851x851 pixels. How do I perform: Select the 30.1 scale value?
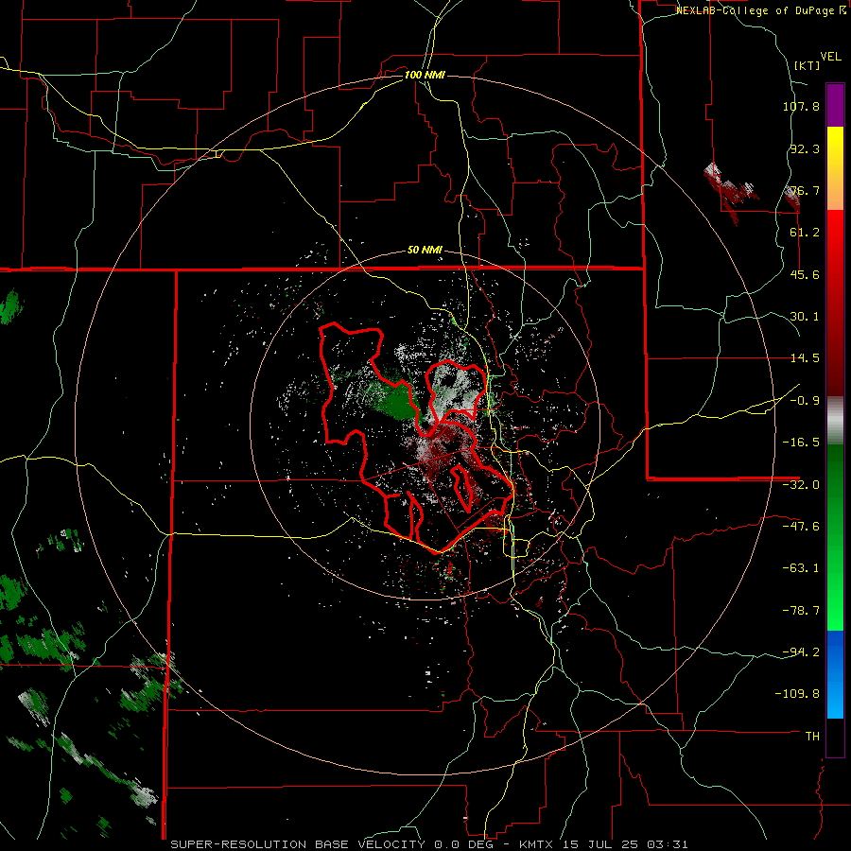(x=805, y=317)
